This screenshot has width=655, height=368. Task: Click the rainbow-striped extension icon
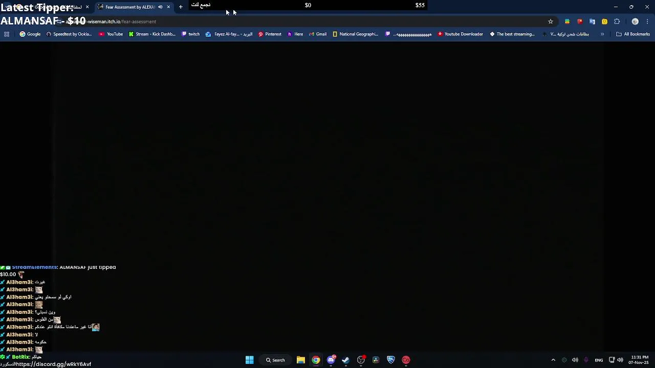tap(567, 21)
